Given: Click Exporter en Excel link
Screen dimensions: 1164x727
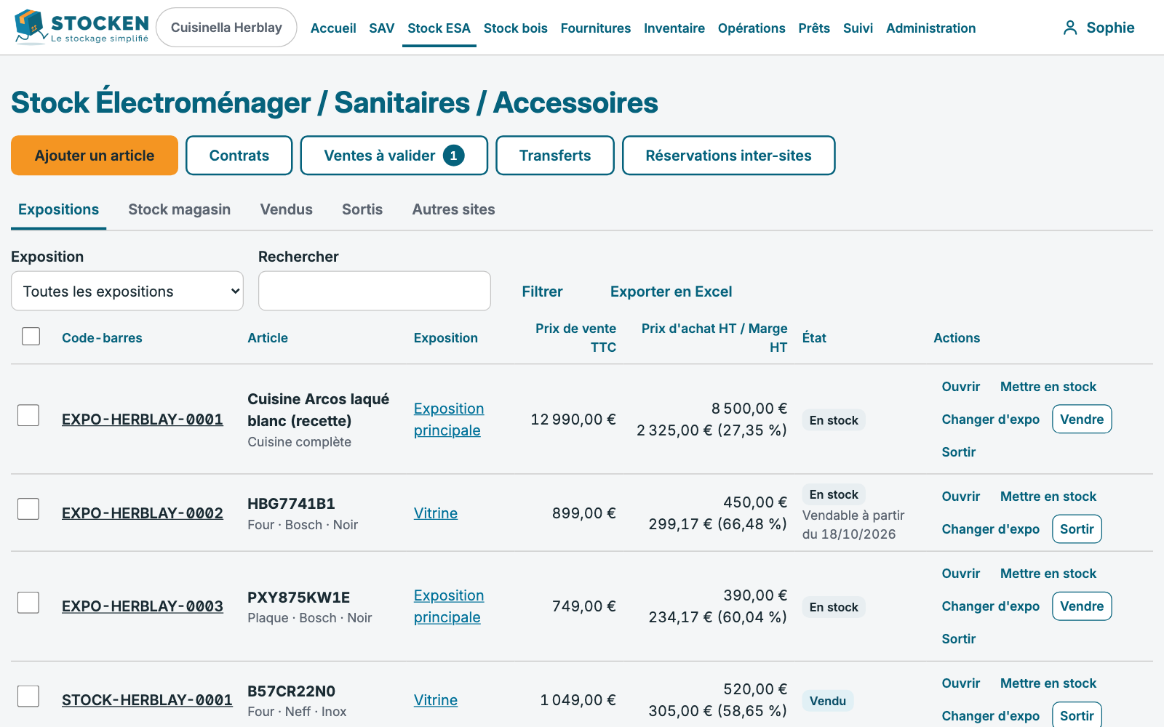Looking at the screenshot, I should click(x=671, y=292).
